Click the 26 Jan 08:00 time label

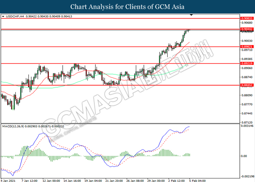pyautogui.click(x=135, y=181)
